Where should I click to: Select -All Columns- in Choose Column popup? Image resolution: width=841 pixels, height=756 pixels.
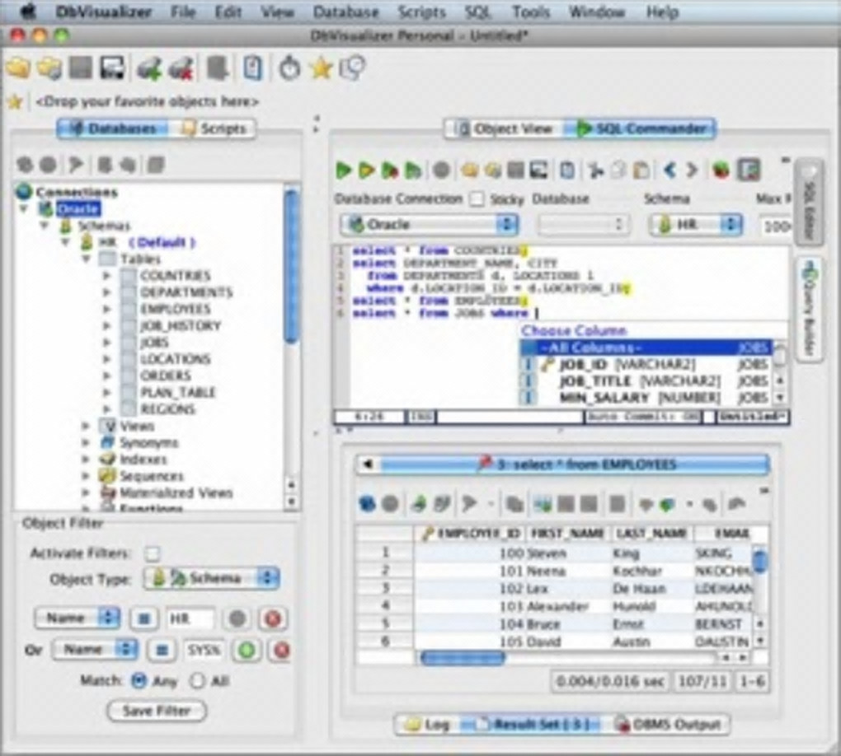pyautogui.click(x=646, y=348)
